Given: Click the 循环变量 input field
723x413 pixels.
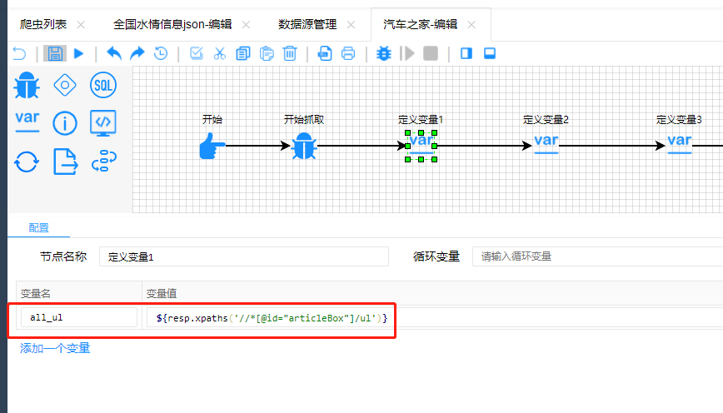Looking at the screenshot, I should tap(597, 256).
